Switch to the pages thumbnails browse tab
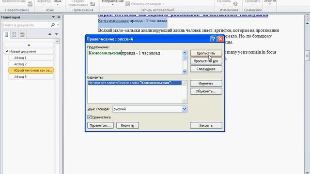Screen dimensions: 310x174 (x=14, y=35)
